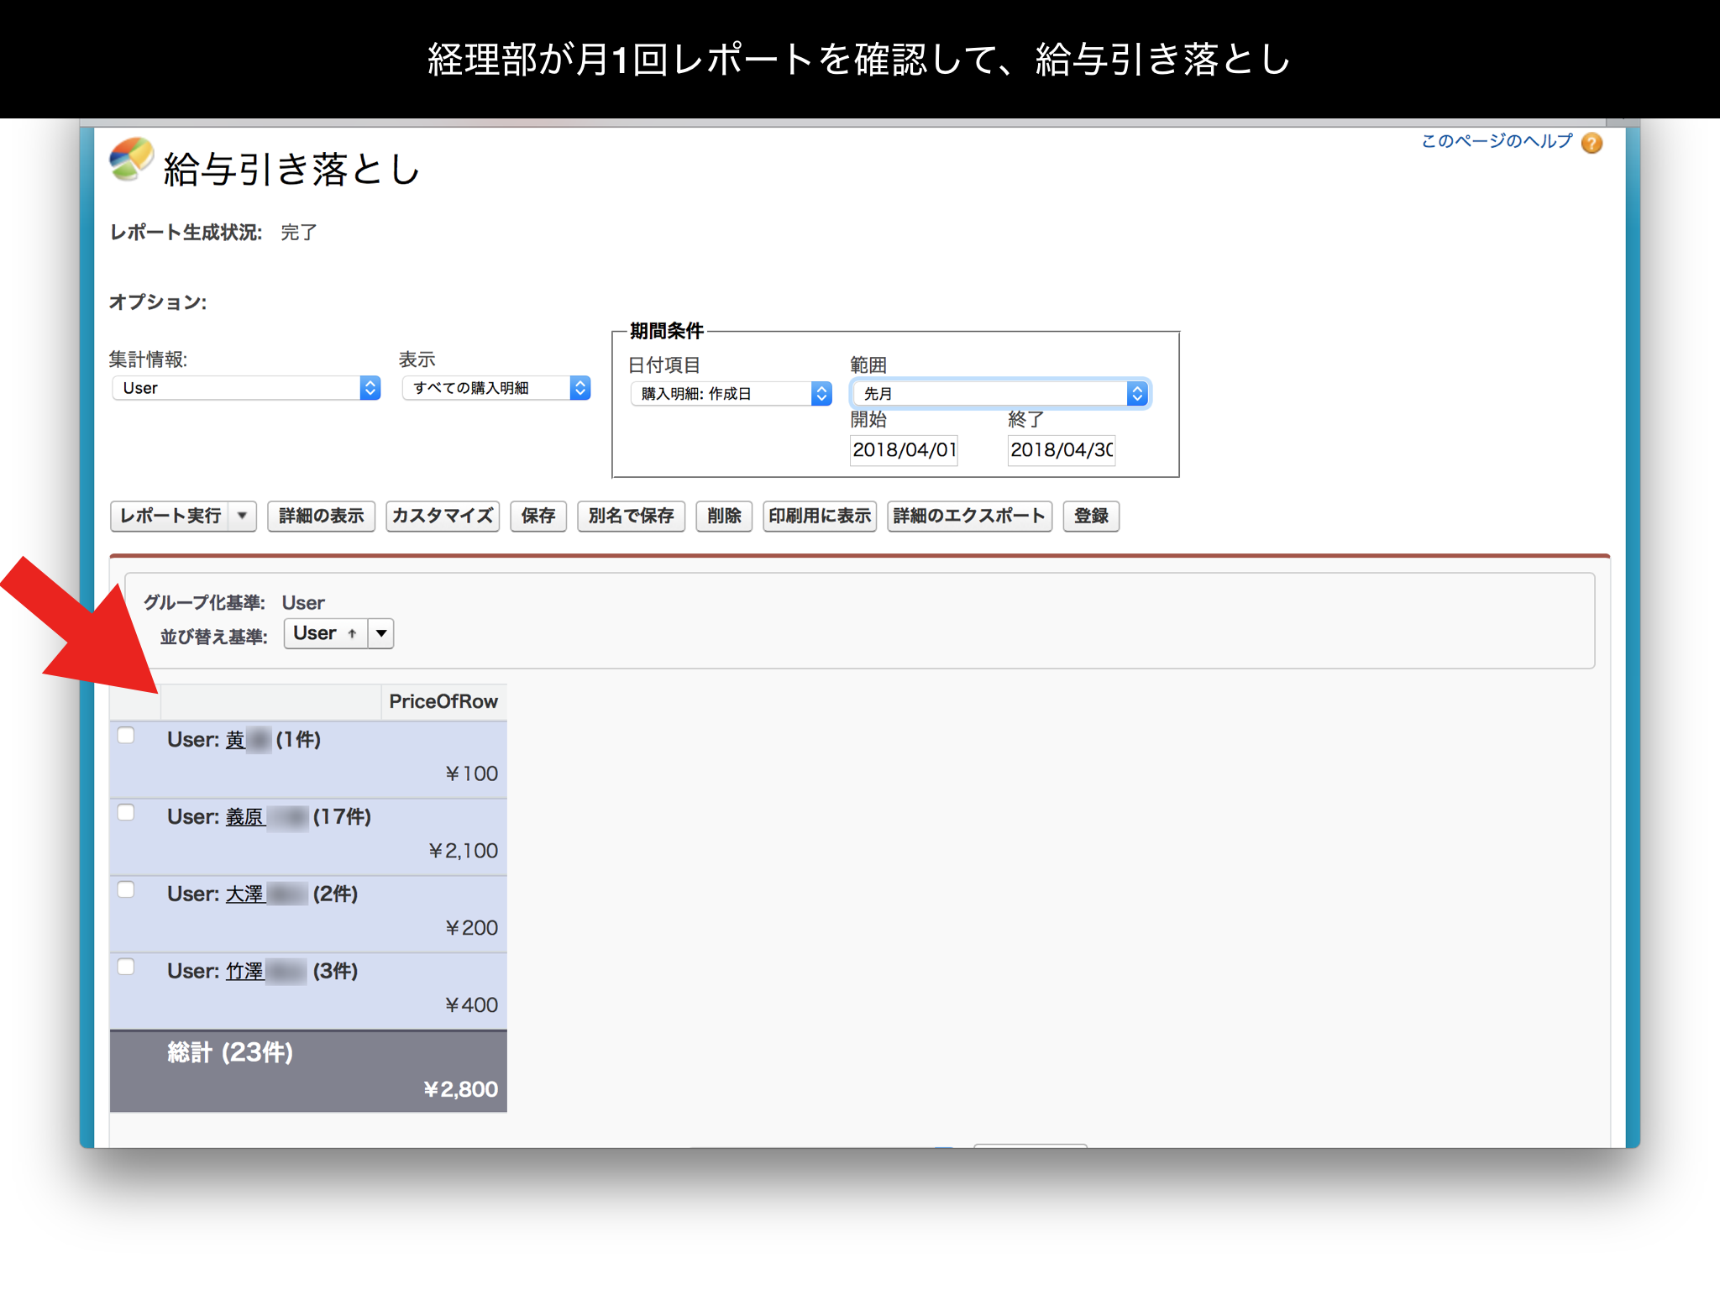Check the box for user 義原 row
Image resolution: width=1720 pixels, height=1290 pixels.
point(126,813)
